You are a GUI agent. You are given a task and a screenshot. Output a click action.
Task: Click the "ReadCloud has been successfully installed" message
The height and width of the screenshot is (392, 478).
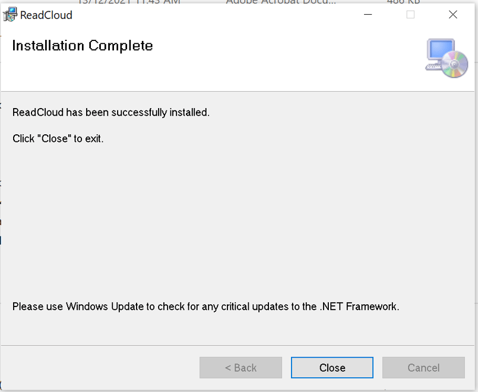coord(111,112)
